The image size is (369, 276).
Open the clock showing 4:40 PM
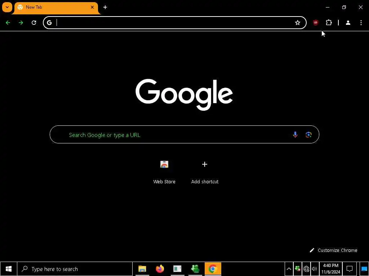331,269
